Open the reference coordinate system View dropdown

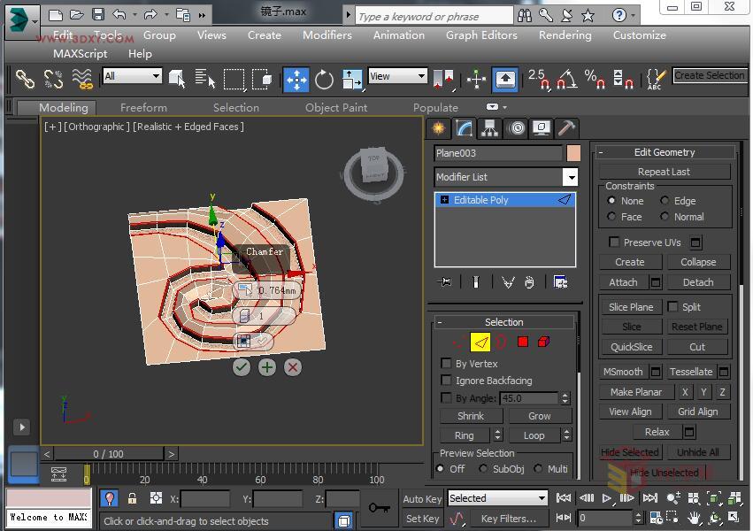click(396, 75)
